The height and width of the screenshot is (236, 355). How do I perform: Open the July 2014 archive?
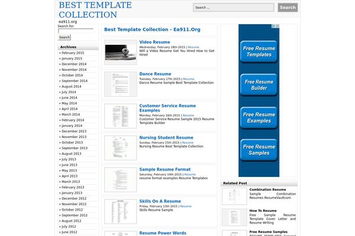pos(69,92)
